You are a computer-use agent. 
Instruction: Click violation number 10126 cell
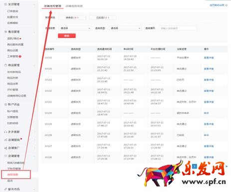tap(48, 157)
